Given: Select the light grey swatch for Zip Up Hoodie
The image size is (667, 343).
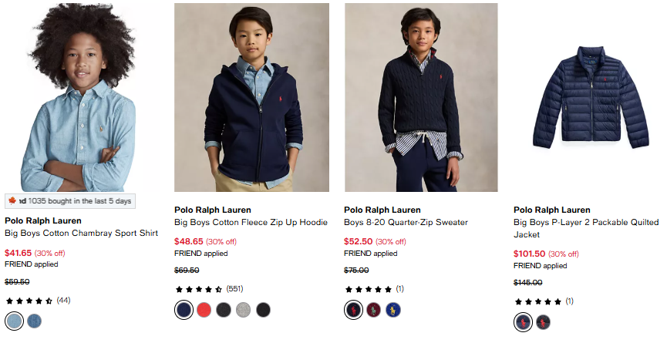Looking at the screenshot, I should [x=244, y=310].
